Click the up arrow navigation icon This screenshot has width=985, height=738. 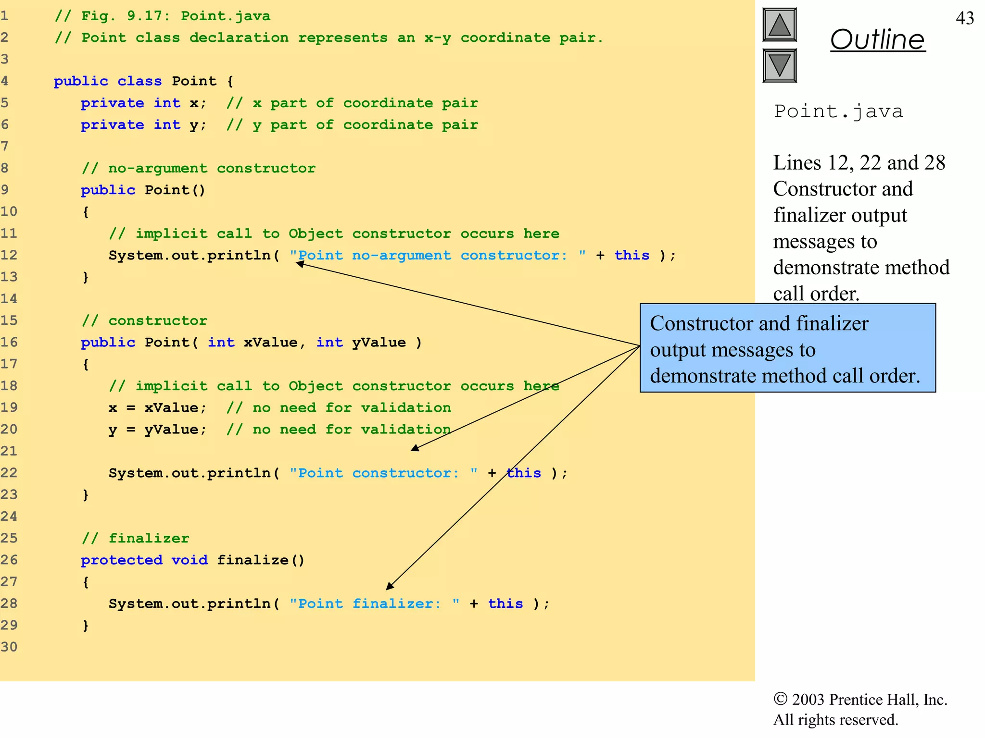(x=779, y=25)
